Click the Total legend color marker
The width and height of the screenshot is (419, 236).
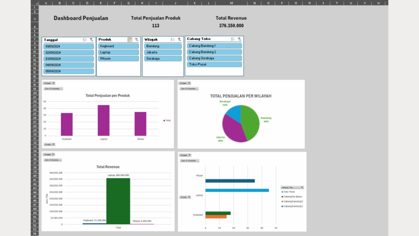[164, 120]
